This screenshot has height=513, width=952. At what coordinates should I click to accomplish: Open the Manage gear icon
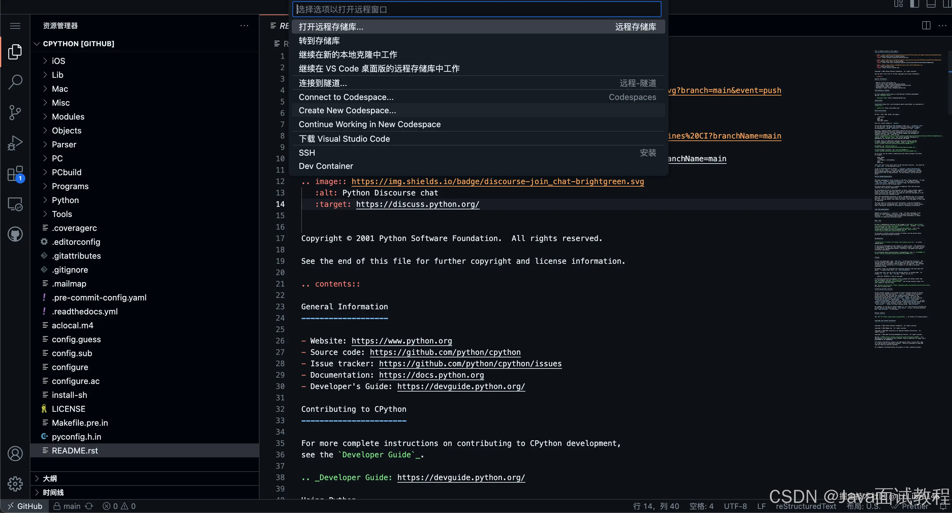[15, 484]
